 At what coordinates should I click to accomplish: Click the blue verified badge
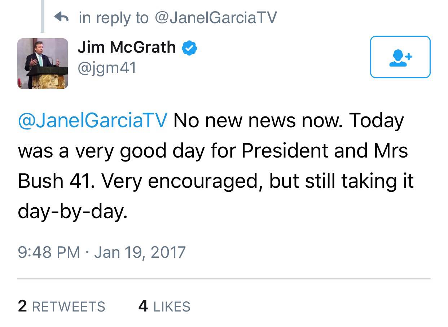point(189,48)
